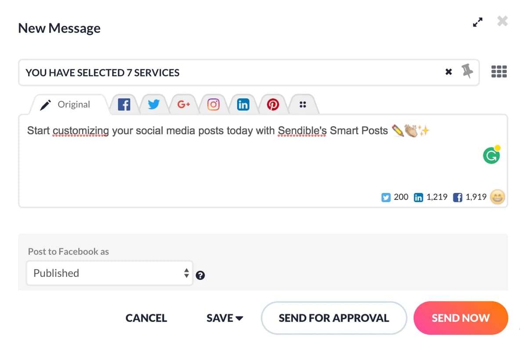Screen dimensions: 527x347
Task: Go back to the Original tab
Action: pyautogui.click(x=66, y=105)
